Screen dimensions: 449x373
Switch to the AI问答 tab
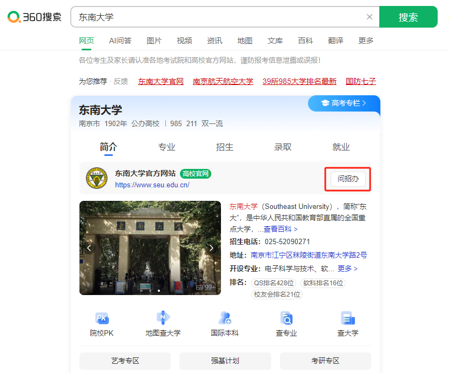pyautogui.click(x=120, y=41)
